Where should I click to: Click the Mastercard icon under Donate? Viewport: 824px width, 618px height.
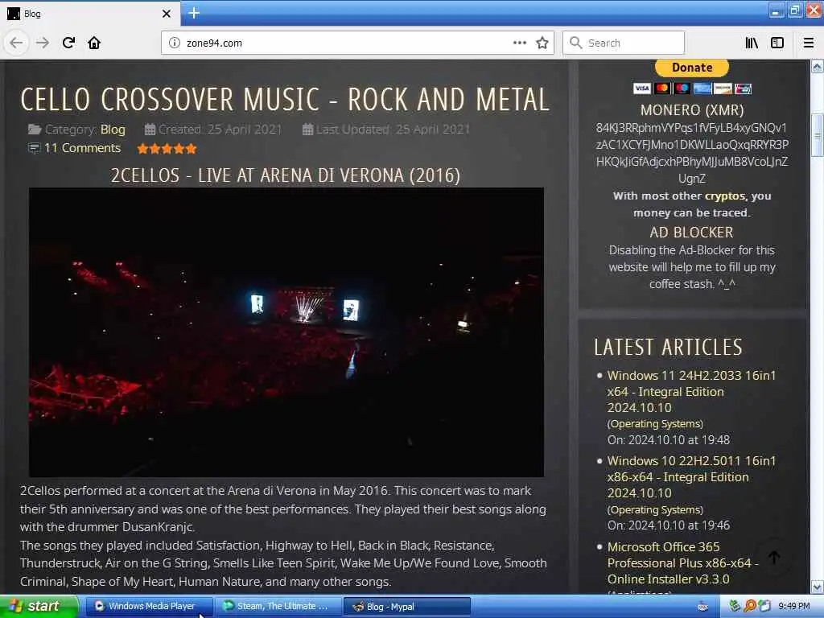[x=662, y=89]
